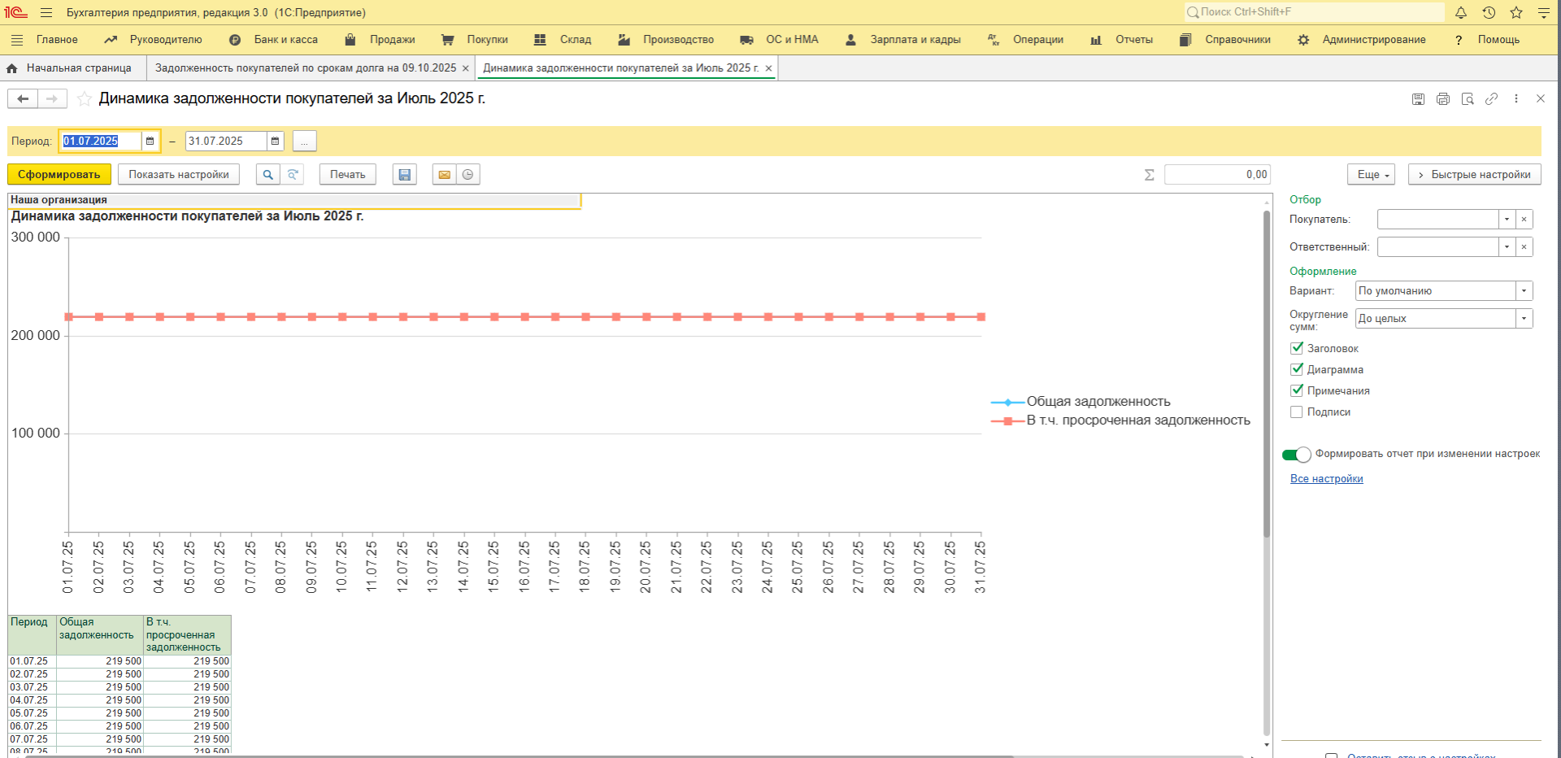Enable the Подписи checkbox

[x=1297, y=412]
